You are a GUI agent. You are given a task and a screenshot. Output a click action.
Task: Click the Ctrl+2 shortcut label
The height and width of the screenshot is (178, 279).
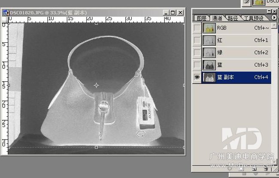[x=261, y=53]
